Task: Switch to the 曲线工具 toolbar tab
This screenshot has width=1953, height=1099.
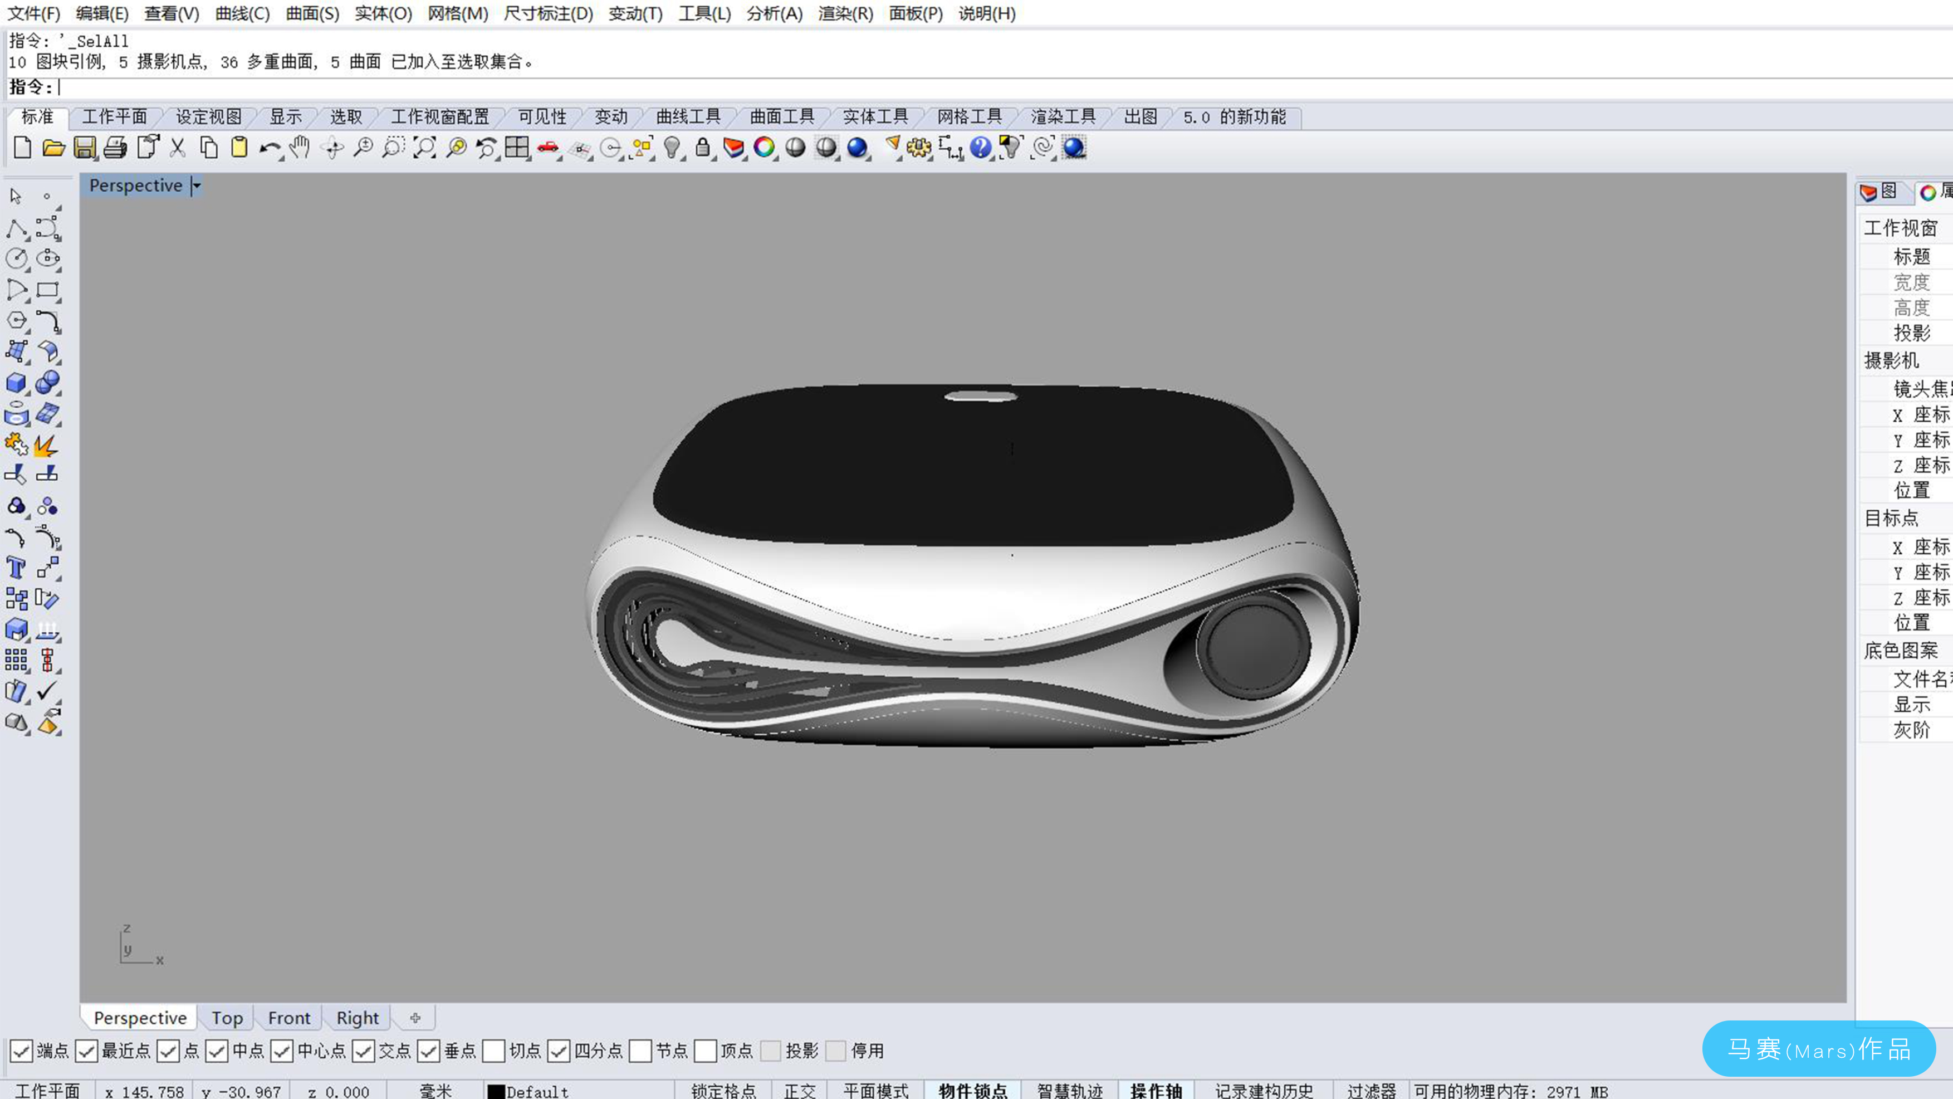Action: click(688, 117)
